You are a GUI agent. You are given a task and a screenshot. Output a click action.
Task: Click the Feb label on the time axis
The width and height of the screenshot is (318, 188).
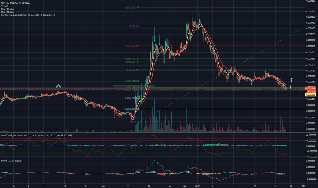(290, 186)
